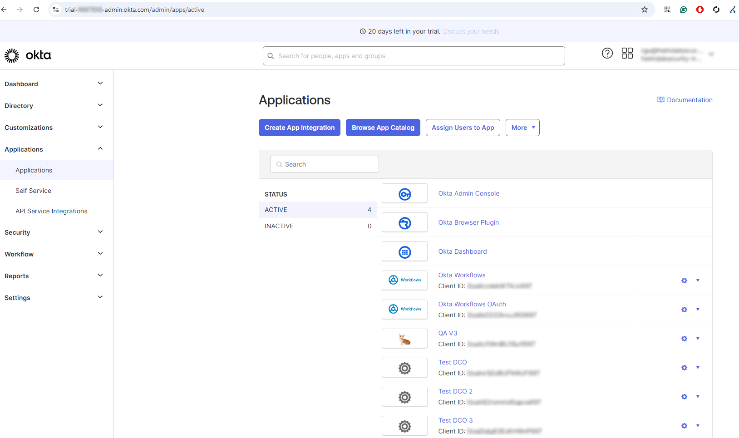The image size is (739, 438).
Task: Click the Test DCO gear app logo
Action: [x=404, y=368]
